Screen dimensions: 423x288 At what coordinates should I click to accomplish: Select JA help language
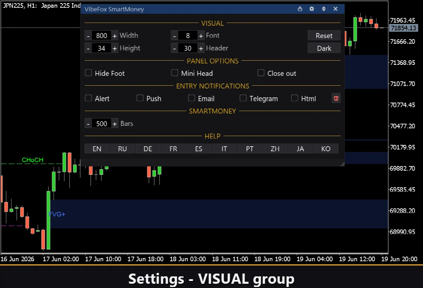[x=300, y=149]
